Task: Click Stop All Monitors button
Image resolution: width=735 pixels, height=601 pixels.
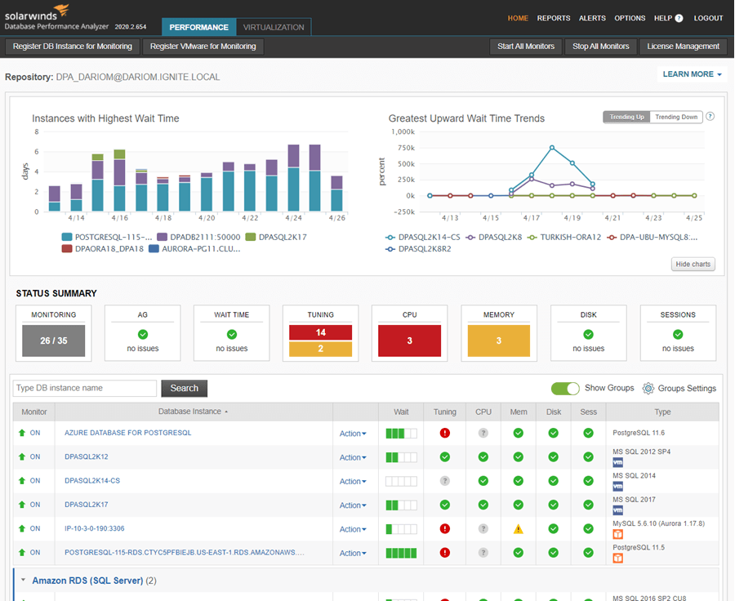Action: click(600, 47)
